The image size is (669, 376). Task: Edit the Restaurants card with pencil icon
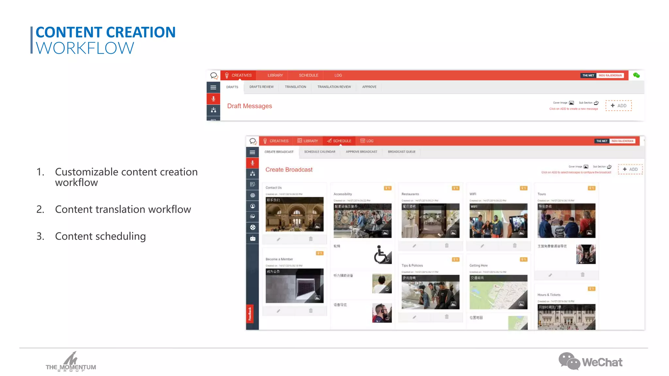(414, 246)
